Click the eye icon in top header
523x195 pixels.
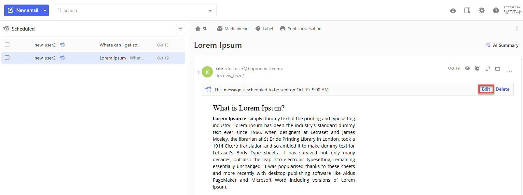453,11
